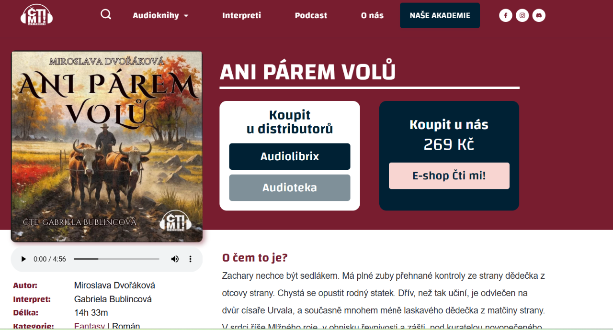
Task: Buy on Audioteka
Action: 290,187
